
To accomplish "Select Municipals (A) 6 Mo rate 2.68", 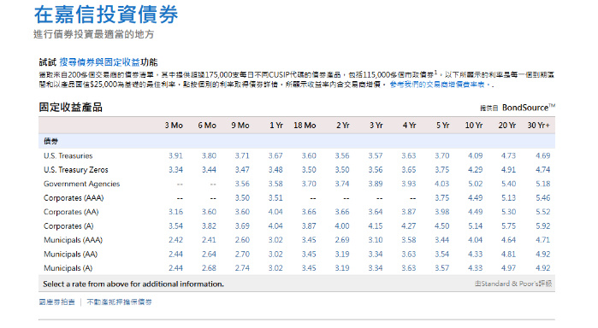I will [209, 268].
